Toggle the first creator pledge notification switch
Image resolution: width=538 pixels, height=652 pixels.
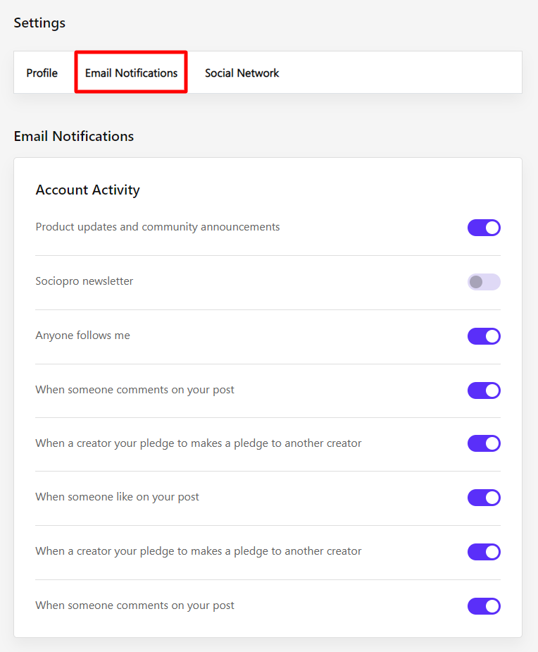(484, 443)
